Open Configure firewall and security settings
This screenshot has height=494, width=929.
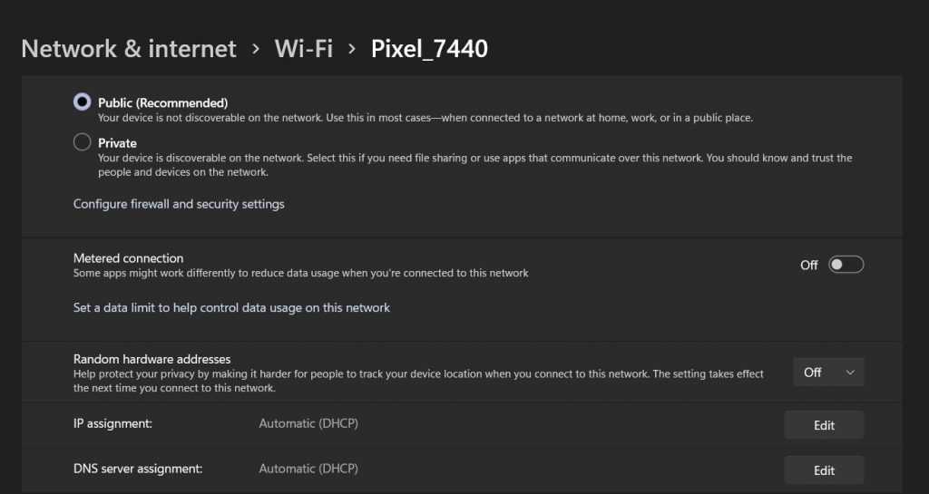click(x=179, y=204)
